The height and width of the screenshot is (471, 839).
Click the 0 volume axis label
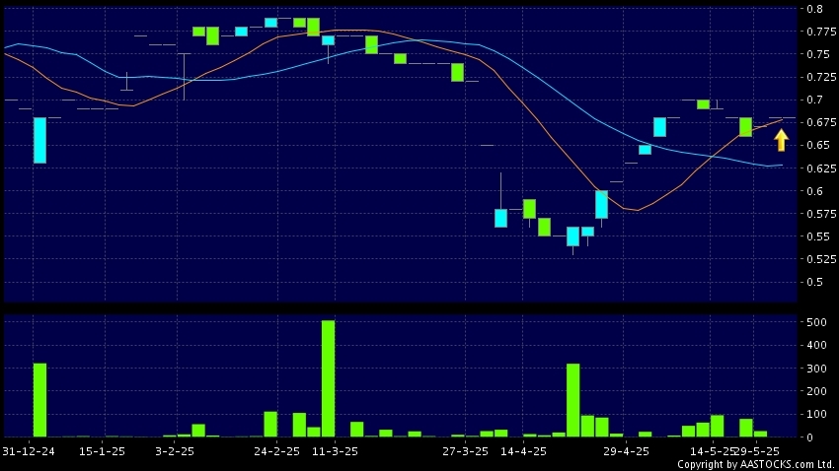coord(810,437)
